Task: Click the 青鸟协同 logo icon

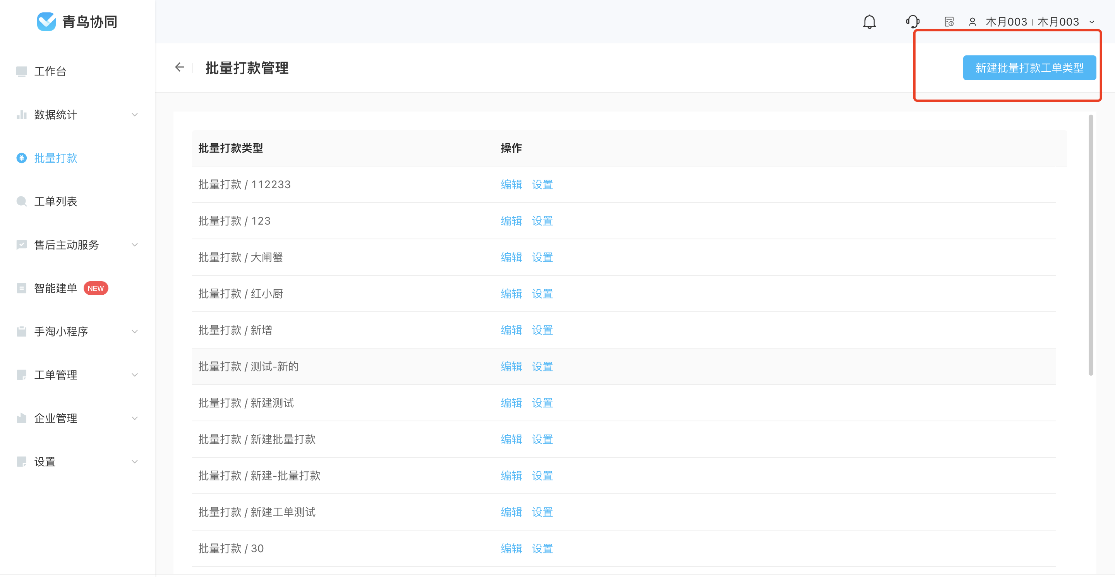Action: pyautogui.click(x=46, y=22)
